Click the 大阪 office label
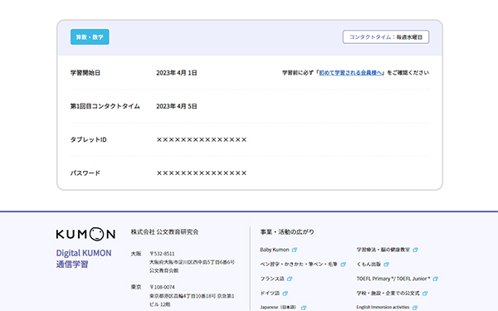Viewport: 498px width, 311px height. click(x=136, y=254)
